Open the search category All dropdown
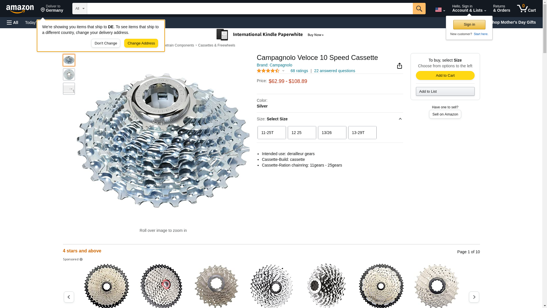 [79, 9]
